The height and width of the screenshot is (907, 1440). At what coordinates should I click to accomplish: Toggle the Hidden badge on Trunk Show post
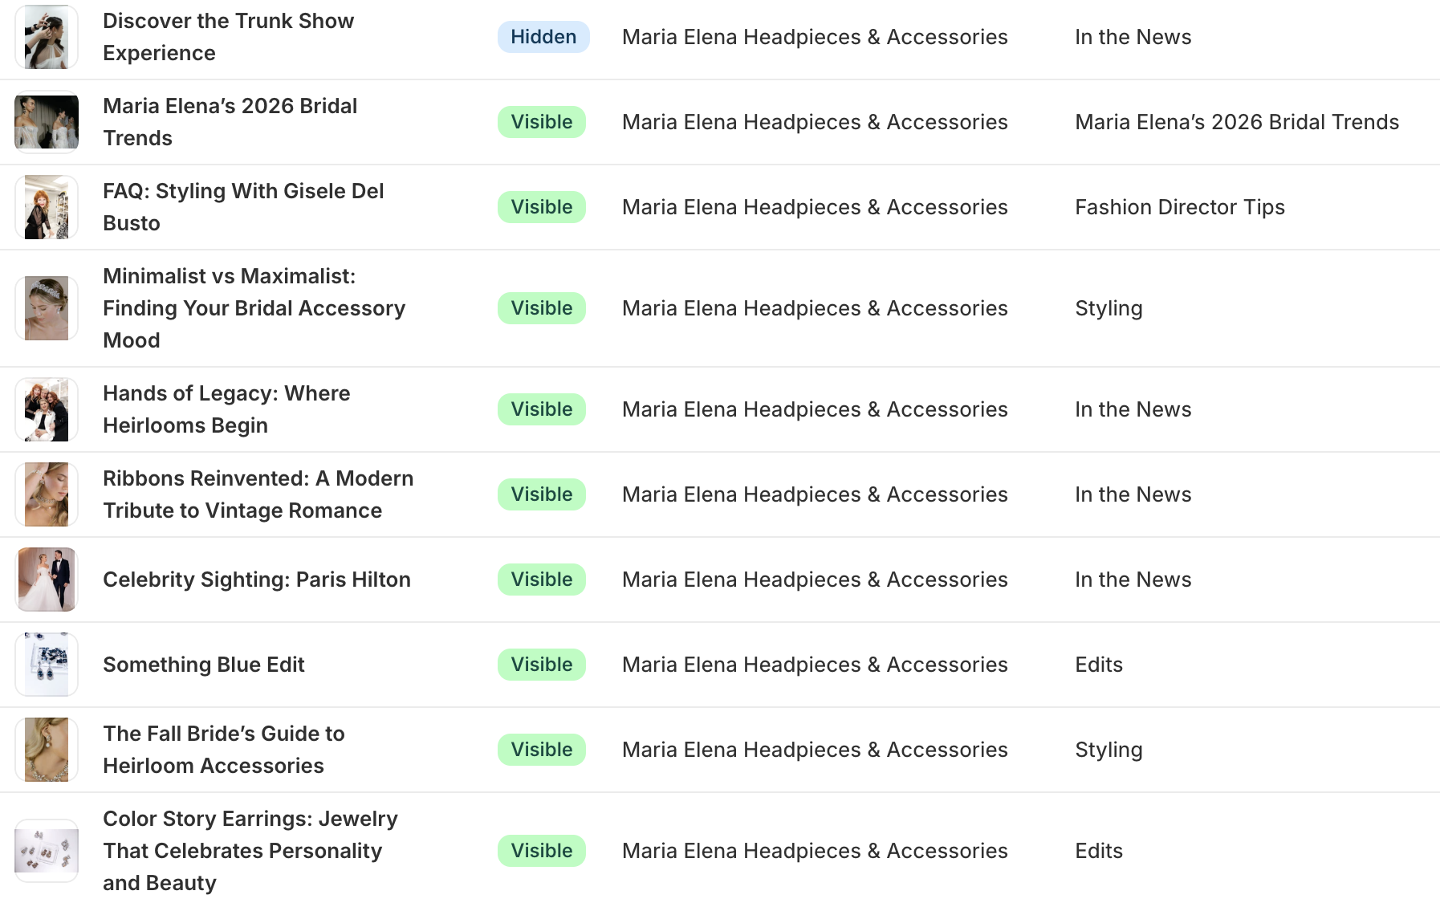[x=543, y=37]
